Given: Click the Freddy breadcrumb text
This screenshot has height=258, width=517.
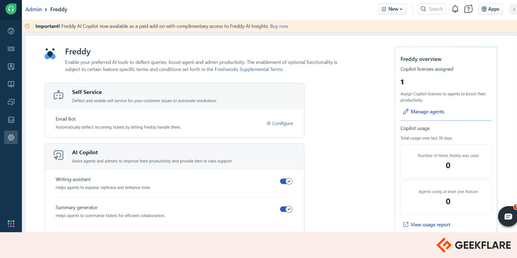Looking at the screenshot, I should point(59,9).
